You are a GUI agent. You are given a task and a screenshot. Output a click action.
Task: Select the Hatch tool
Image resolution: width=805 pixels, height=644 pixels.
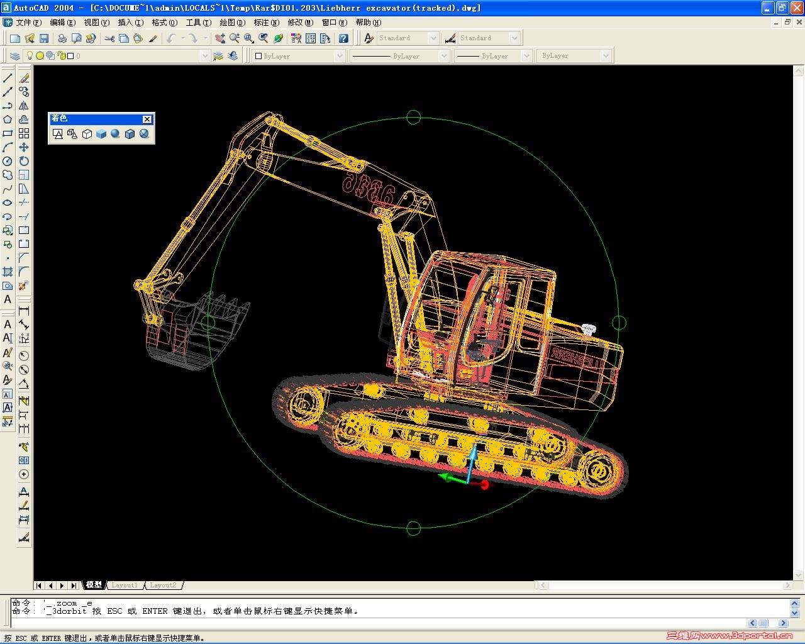(8, 272)
